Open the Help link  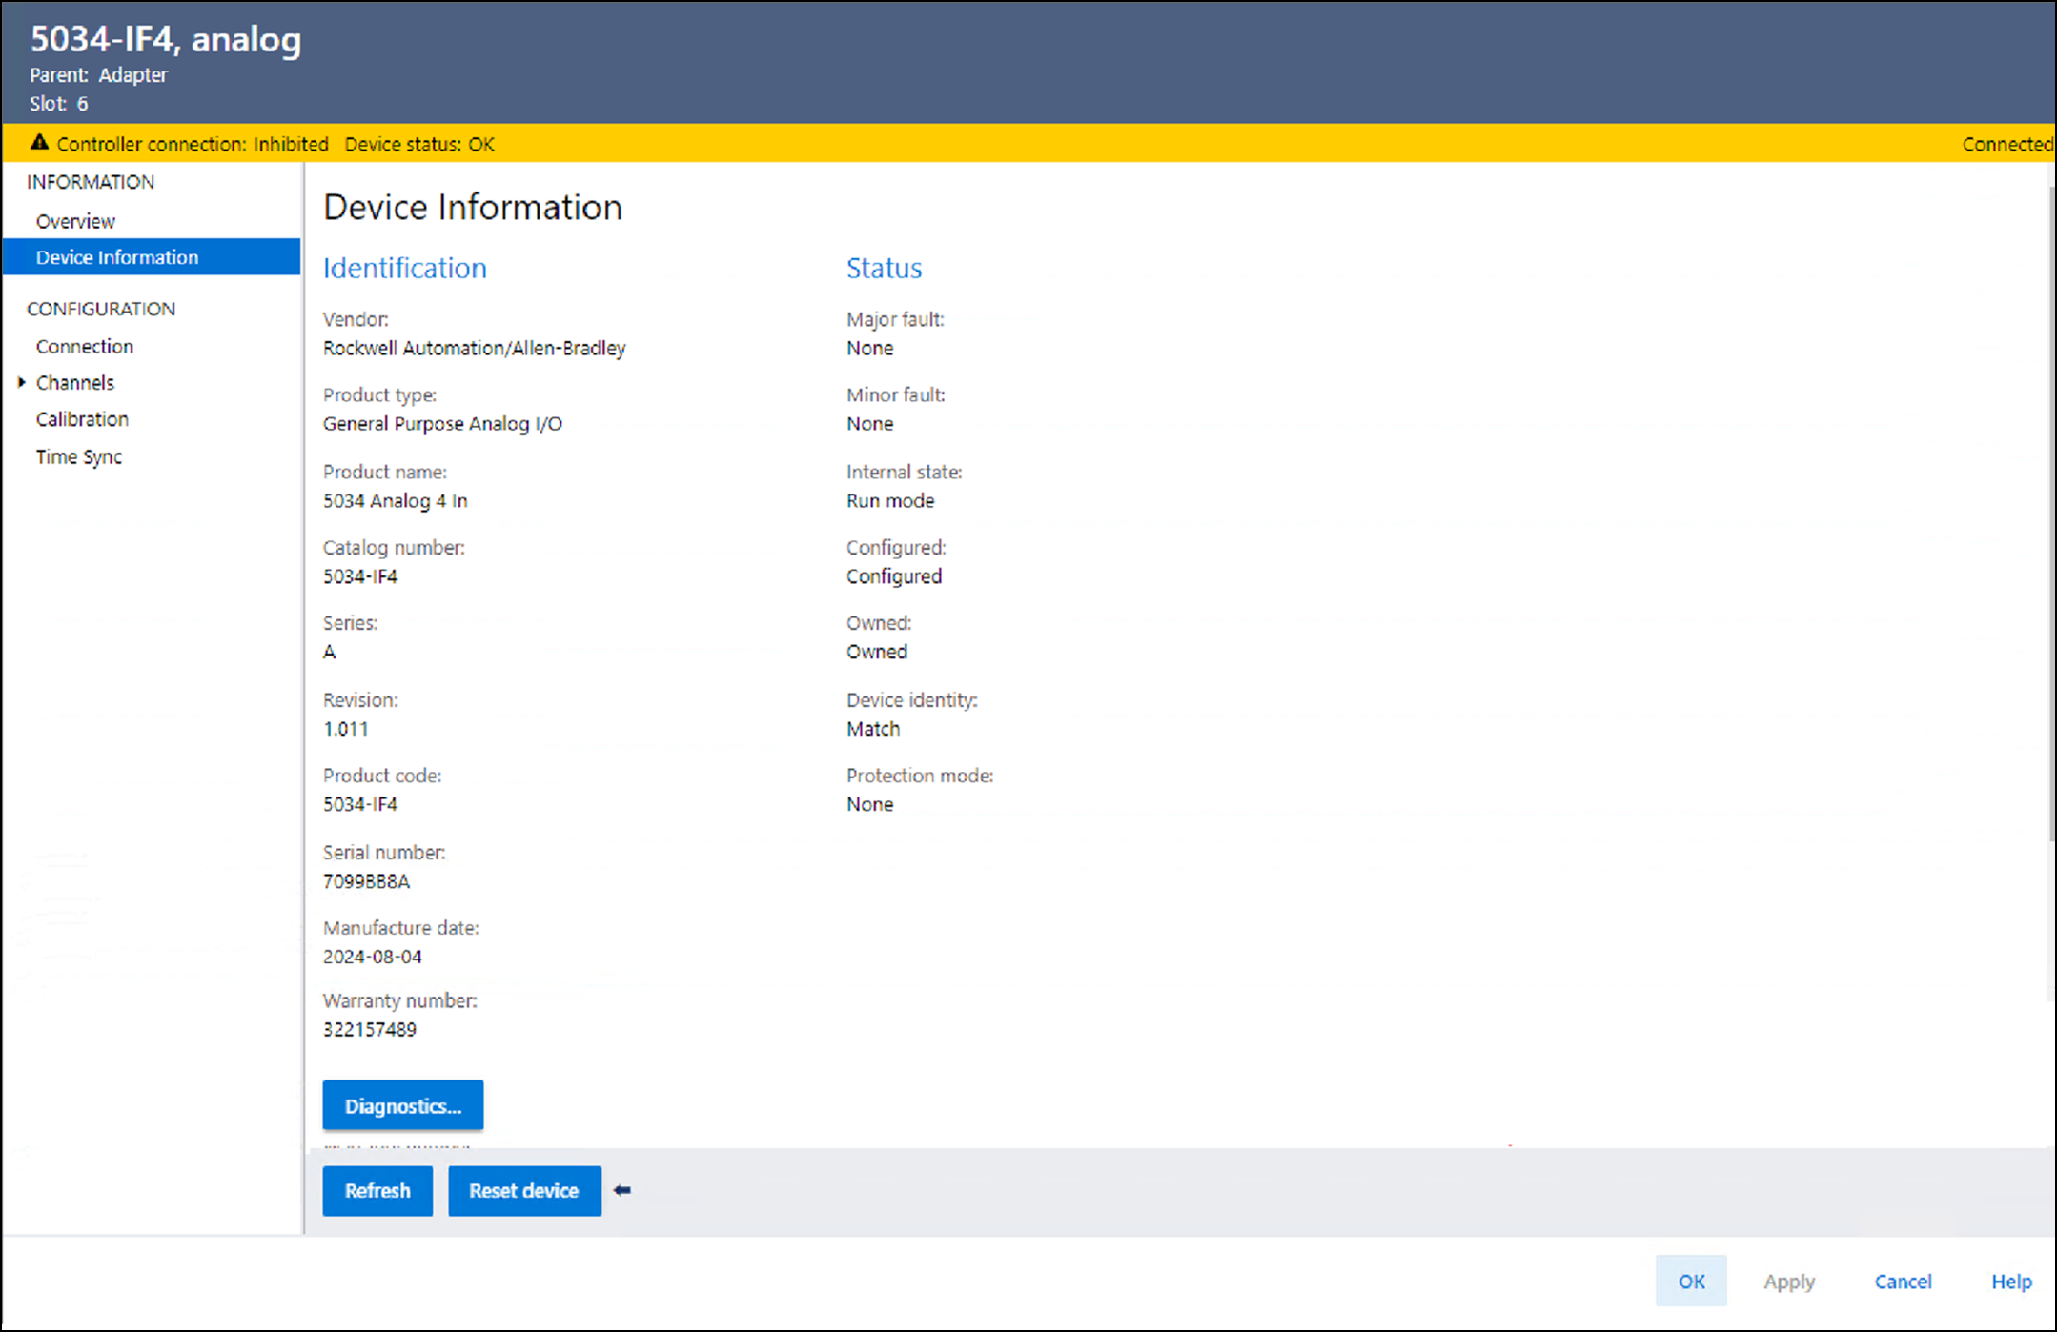(x=2011, y=1281)
